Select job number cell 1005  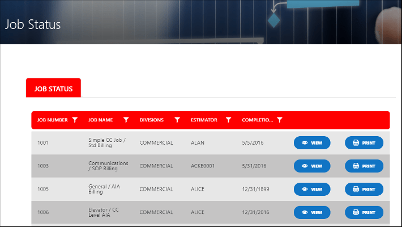coord(43,189)
